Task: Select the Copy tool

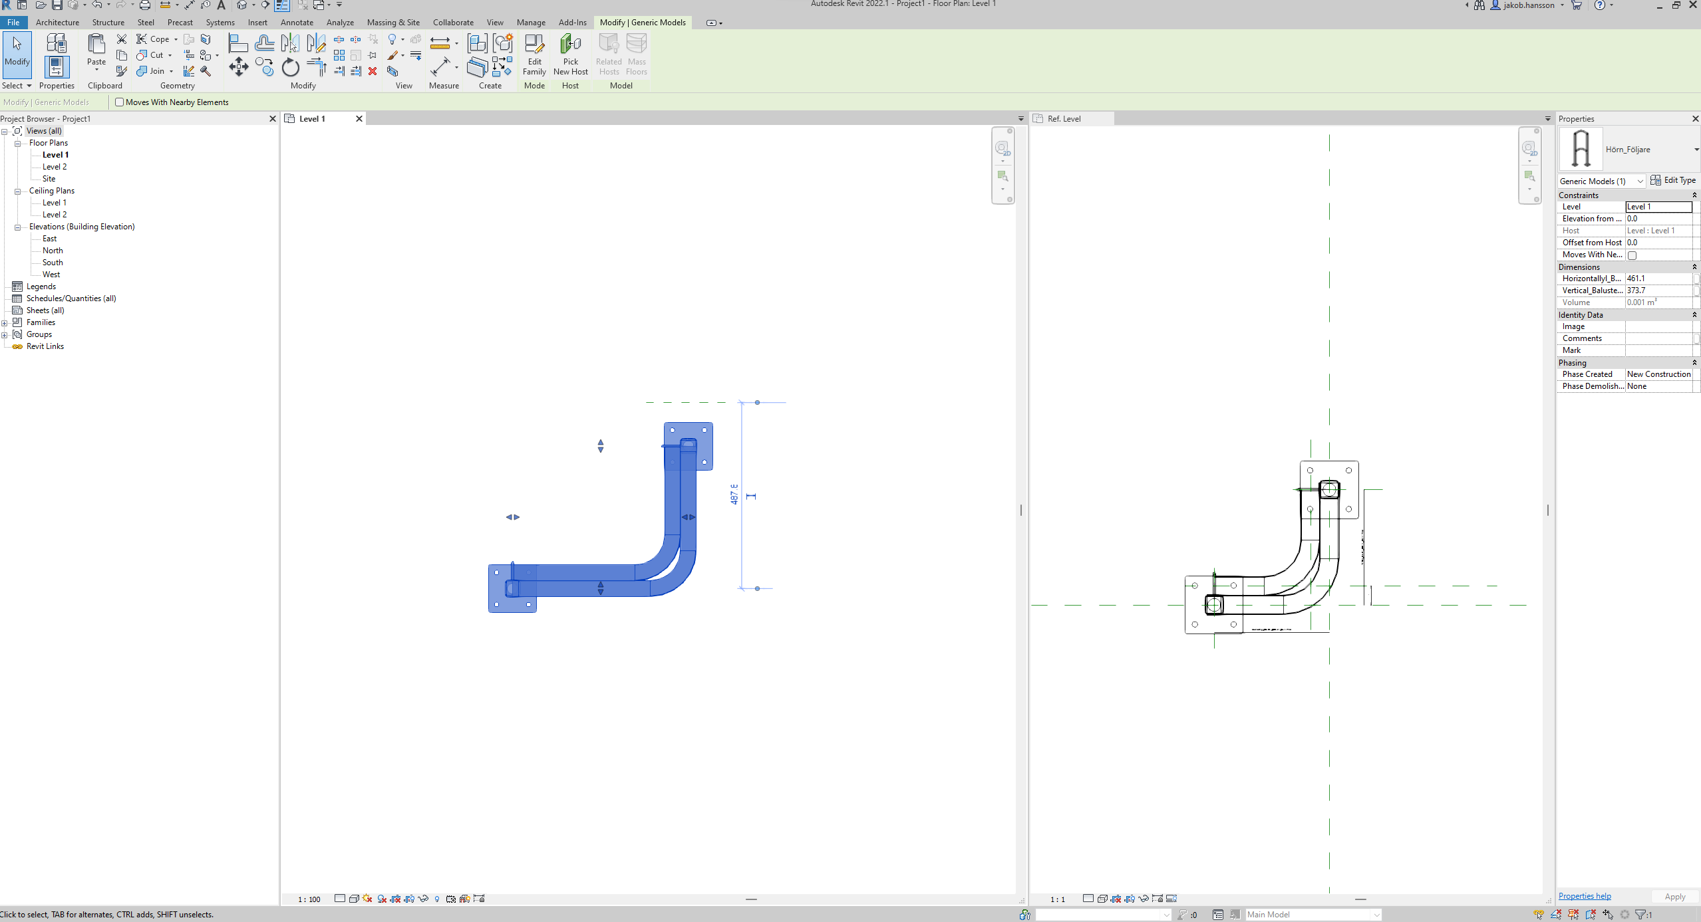Action: click(x=264, y=68)
